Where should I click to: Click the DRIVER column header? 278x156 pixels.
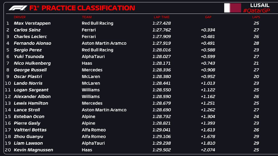[20, 17]
